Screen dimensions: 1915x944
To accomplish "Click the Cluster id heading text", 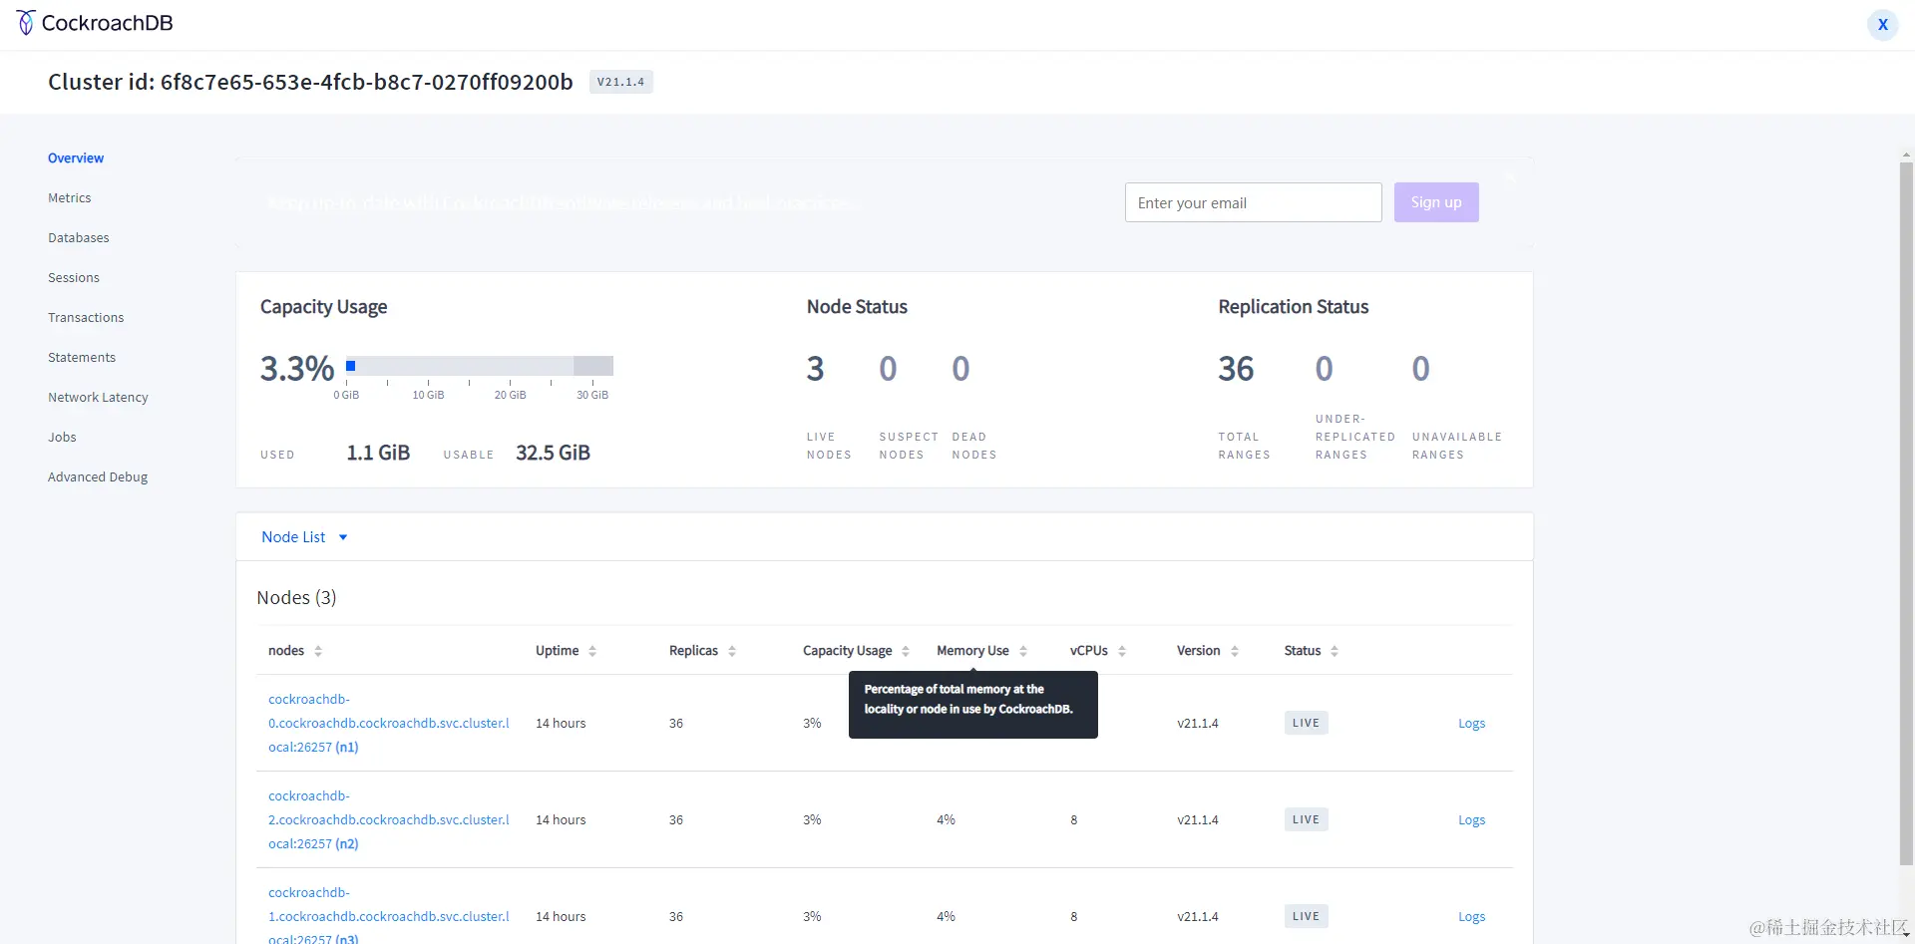I will pos(310,82).
